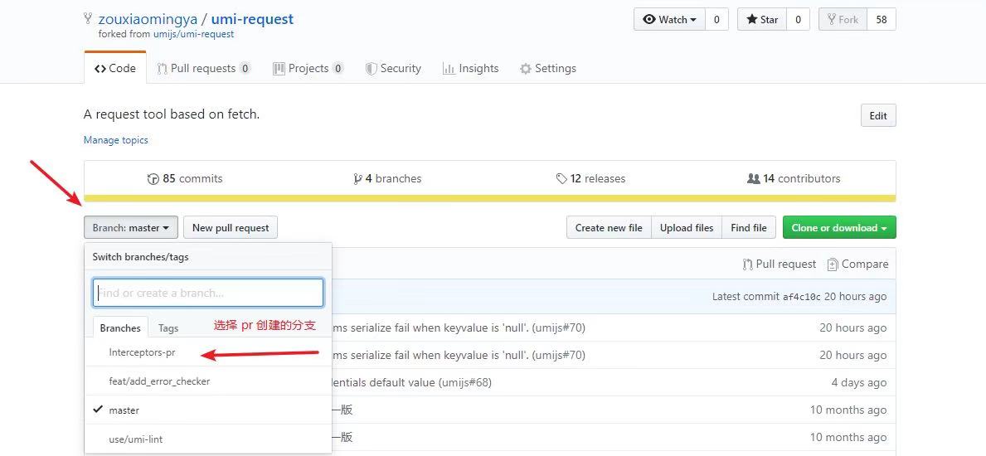This screenshot has height=456, width=986.
Task: View the 85 commits history
Action: (x=185, y=178)
